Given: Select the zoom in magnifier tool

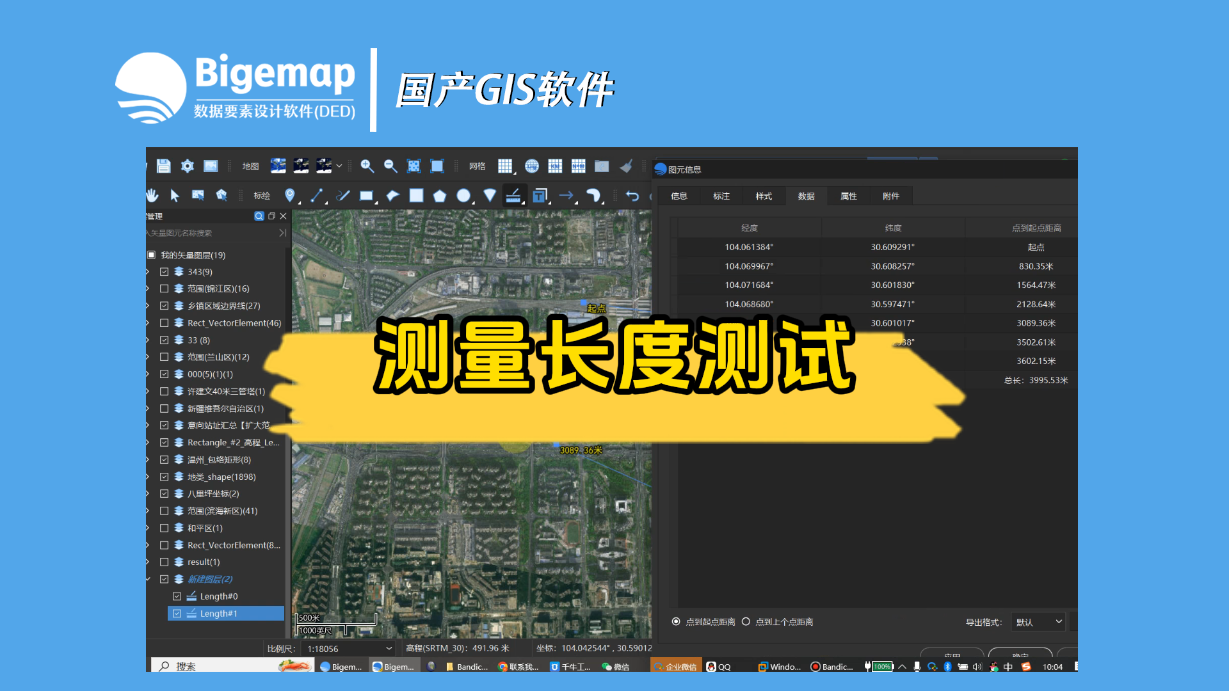Looking at the screenshot, I should pos(367,166).
